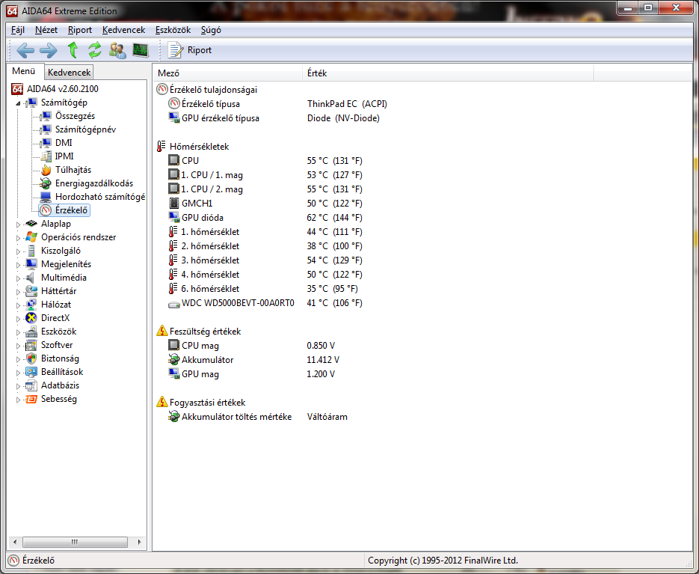Open the Nézet menu
This screenshot has width=699, height=574.
[x=46, y=30]
